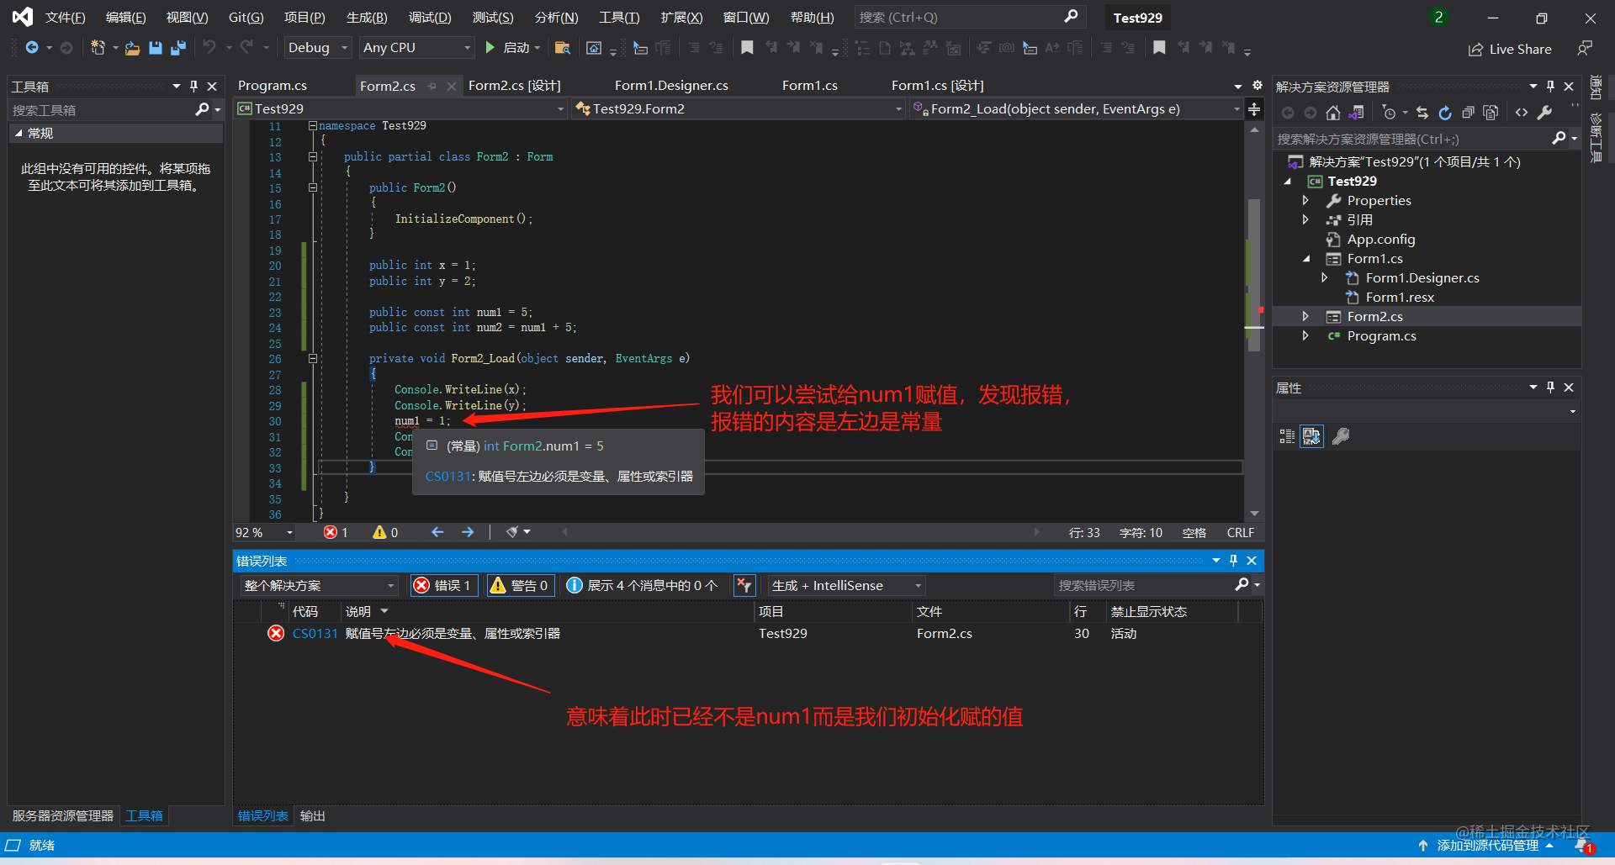The image size is (1615, 865).
Task: Toggle the Errors 1 filter in Error List
Action: click(x=444, y=585)
